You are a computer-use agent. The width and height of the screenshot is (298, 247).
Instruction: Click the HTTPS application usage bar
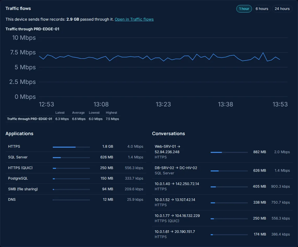[x=71, y=147]
